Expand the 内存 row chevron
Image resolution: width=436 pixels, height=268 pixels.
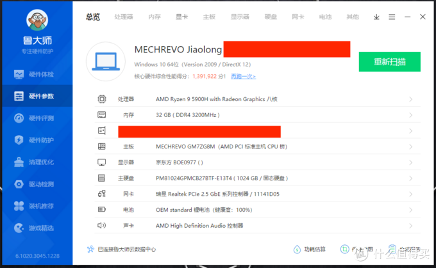(x=411, y=115)
